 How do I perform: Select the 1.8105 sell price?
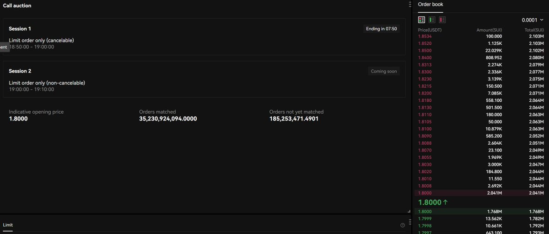click(x=425, y=122)
